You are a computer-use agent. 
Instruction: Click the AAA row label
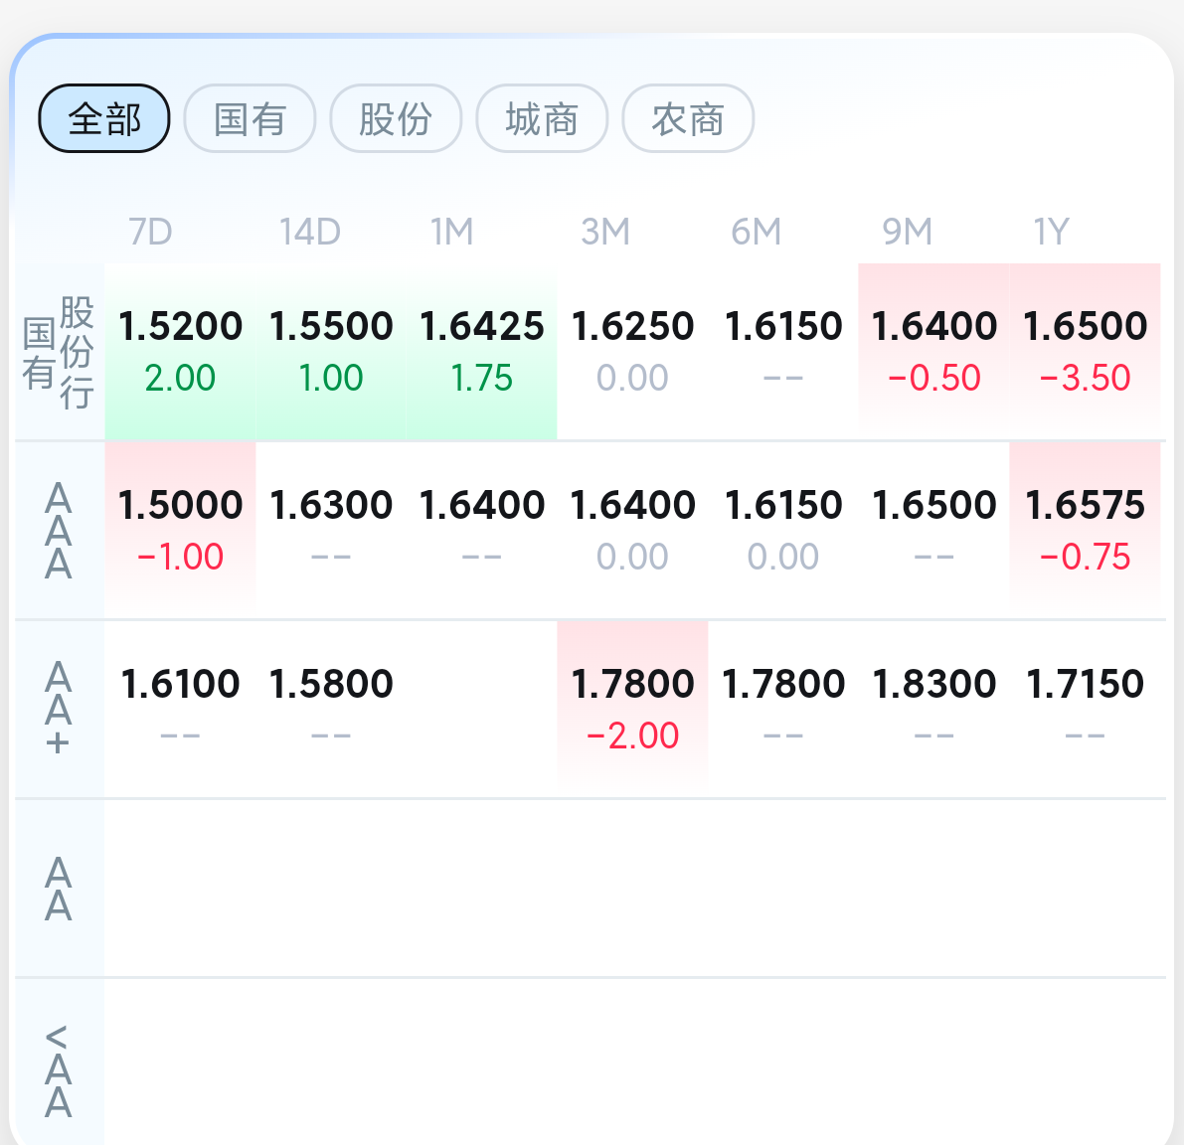[59, 531]
